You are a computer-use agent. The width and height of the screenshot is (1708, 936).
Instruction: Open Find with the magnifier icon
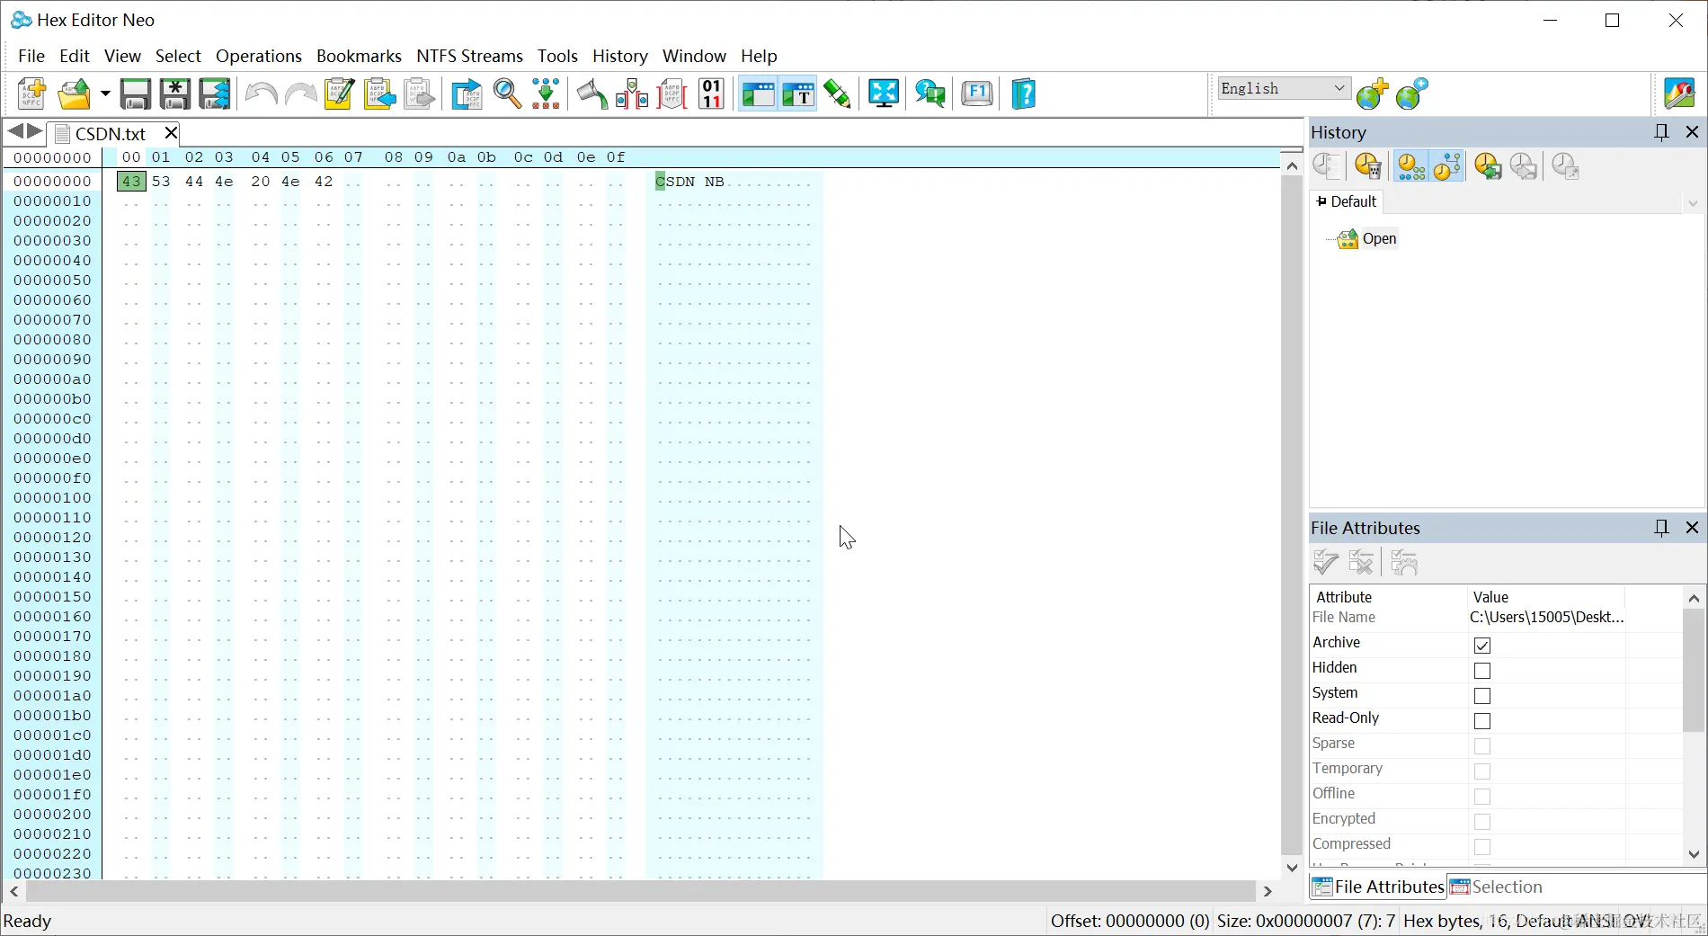tap(507, 94)
